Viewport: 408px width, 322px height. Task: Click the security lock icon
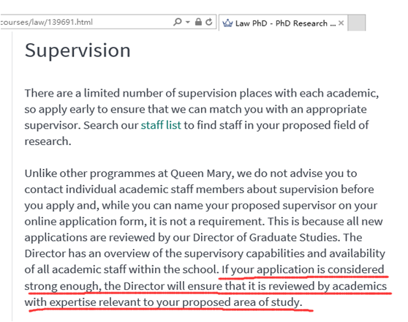[x=198, y=22]
